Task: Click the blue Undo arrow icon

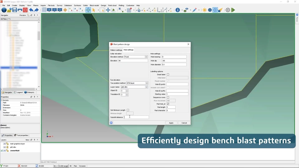Action: 31,10
